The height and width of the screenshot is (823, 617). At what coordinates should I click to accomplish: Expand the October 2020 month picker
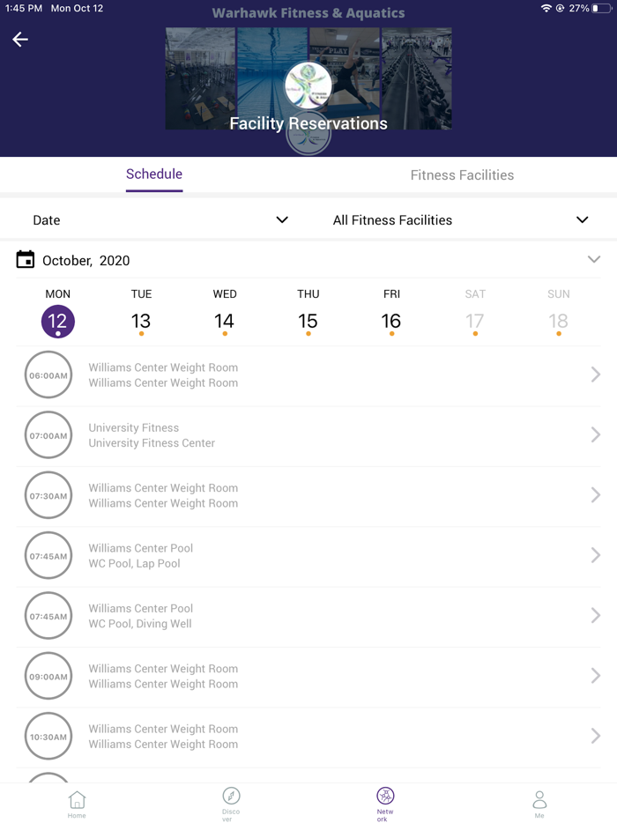593,260
